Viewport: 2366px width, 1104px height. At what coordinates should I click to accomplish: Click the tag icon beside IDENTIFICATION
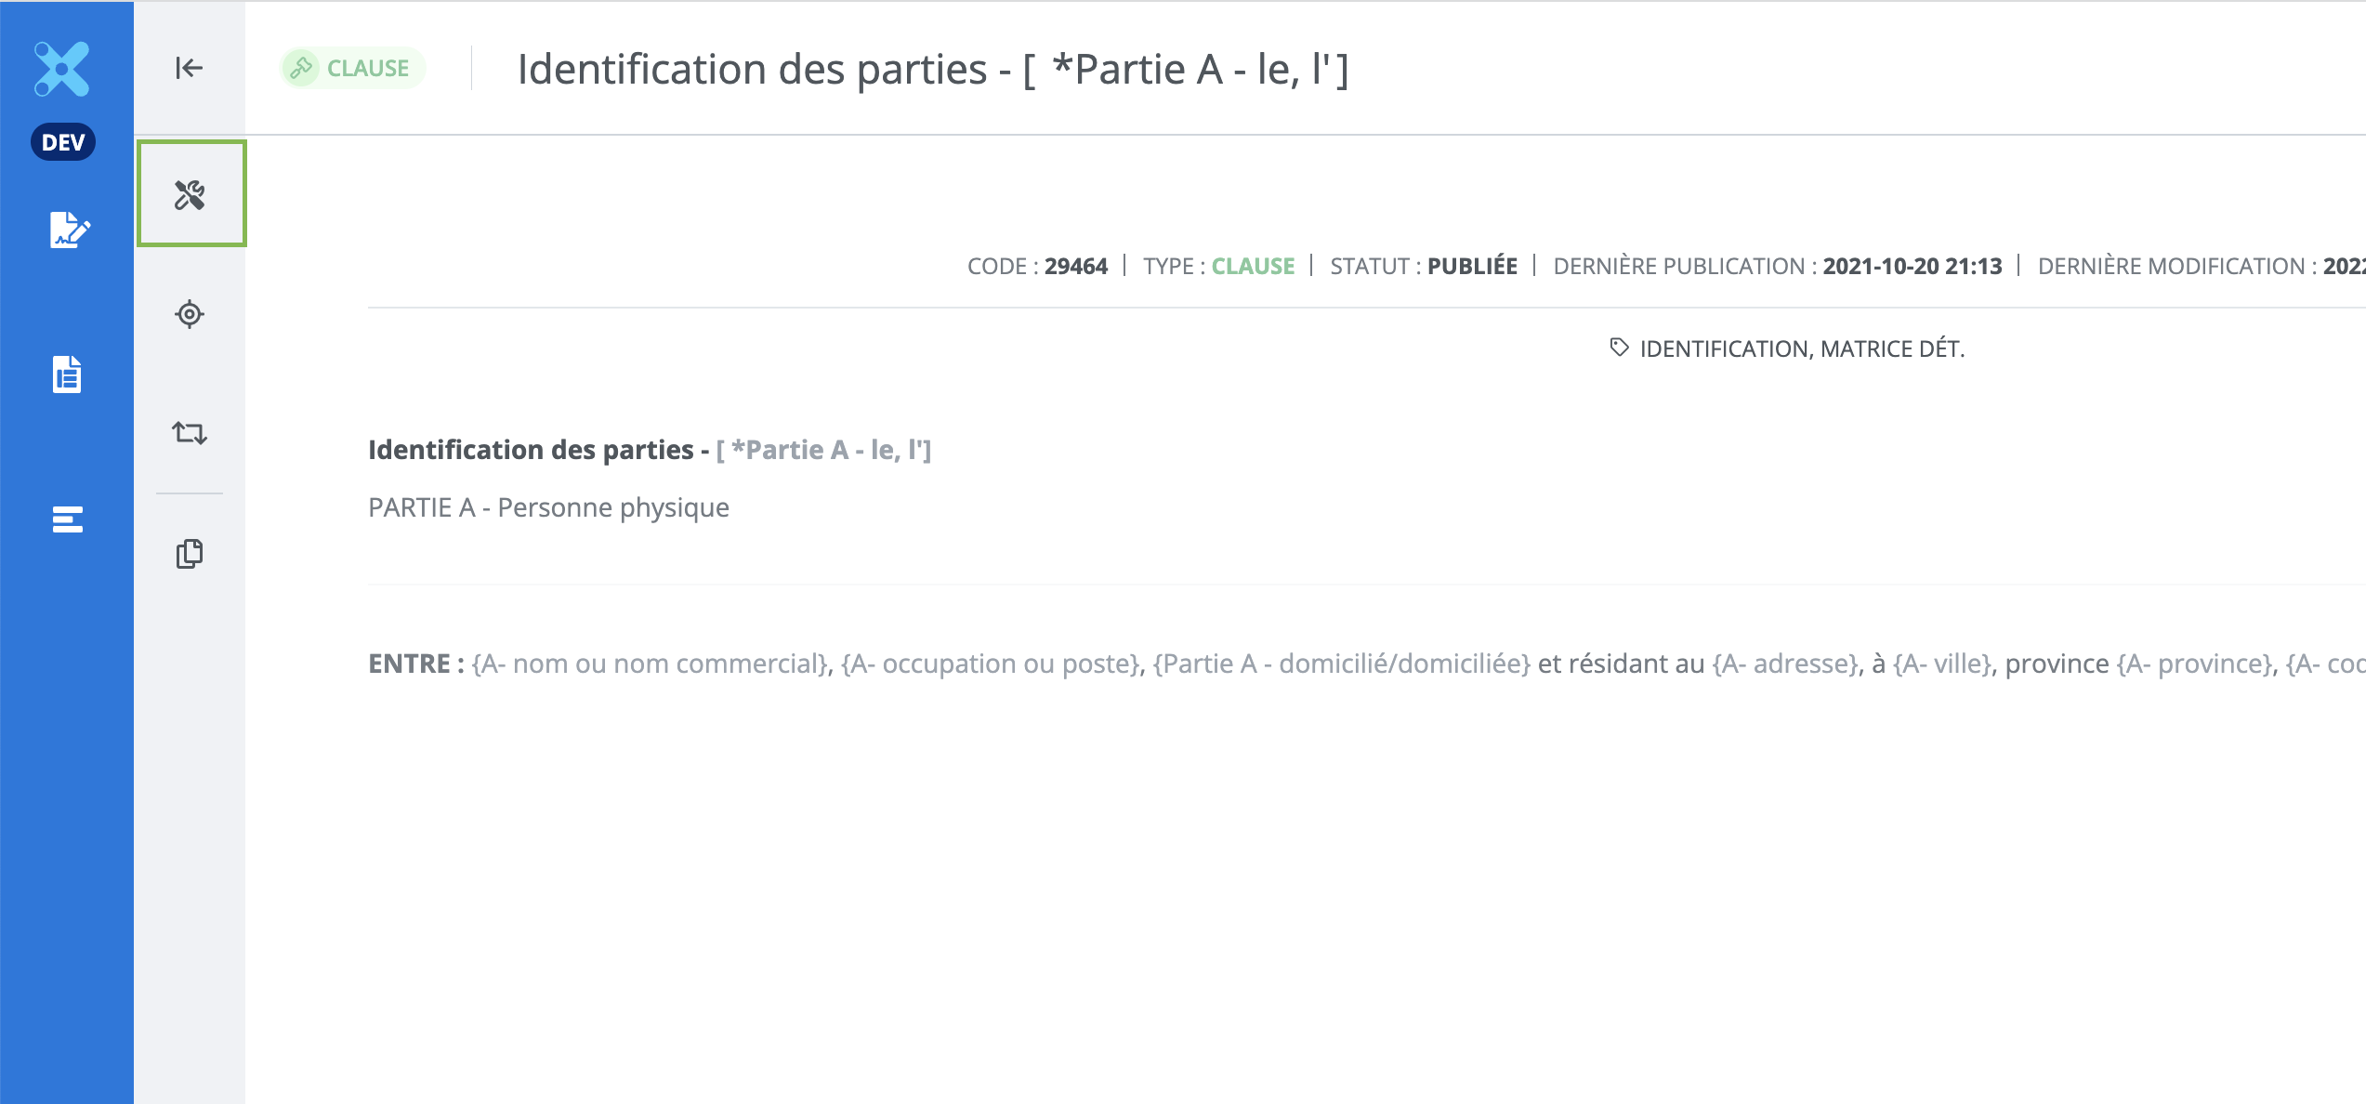click(1619, 348)
